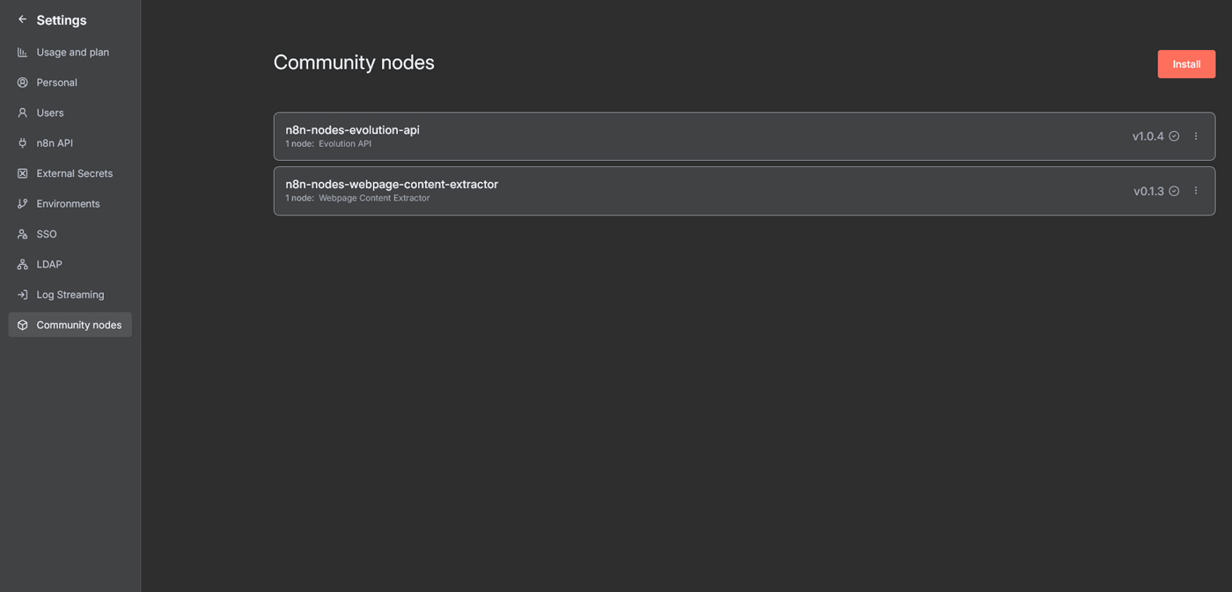Open Log Streaming settings page
Image resolution: width=1232 pixels, height=592 pixels.
pyautogui.click(x=70, y=294)
